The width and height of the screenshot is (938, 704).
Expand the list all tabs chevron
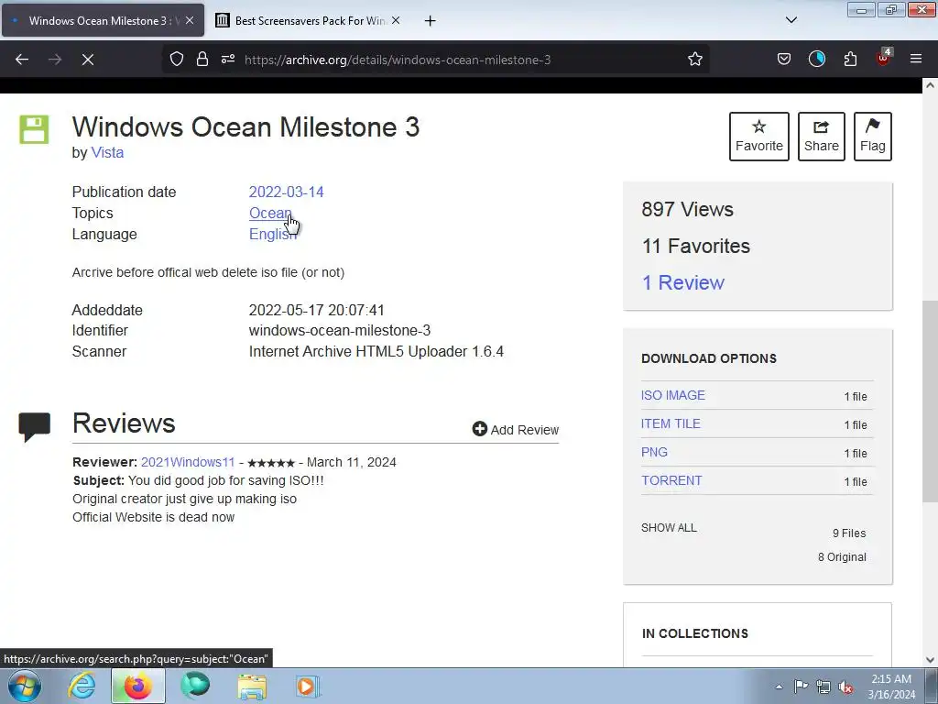pos(791,20)
